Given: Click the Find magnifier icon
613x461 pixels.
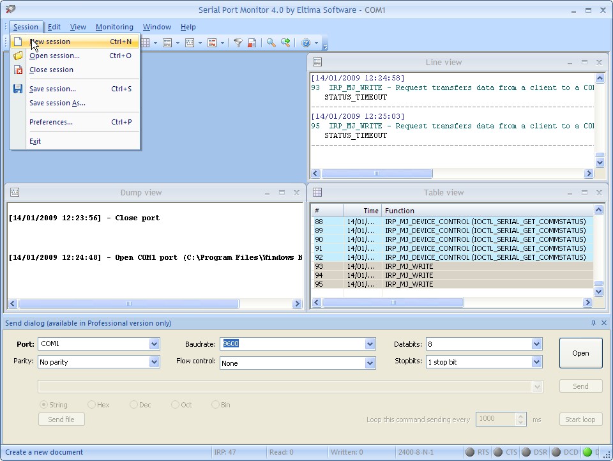Looking at the screenshot, I should click(271, 43).
